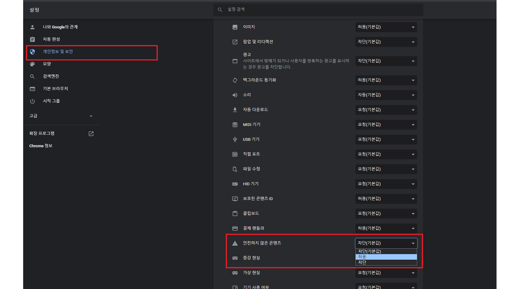This screenshot has height=289, width=520.
Task: Click the headset icon for 가상 현실
Action: coord(235,273)
